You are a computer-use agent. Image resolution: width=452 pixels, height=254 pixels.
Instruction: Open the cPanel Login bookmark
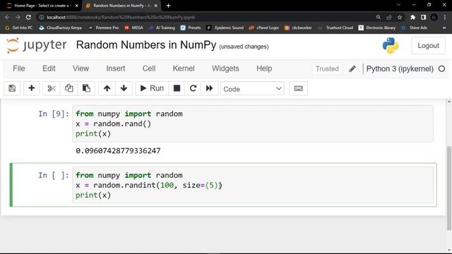click(x=264, y=28)
